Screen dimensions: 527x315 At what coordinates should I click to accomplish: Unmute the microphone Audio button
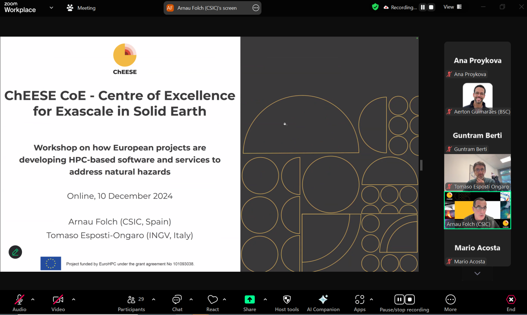(x=19, y=302)
